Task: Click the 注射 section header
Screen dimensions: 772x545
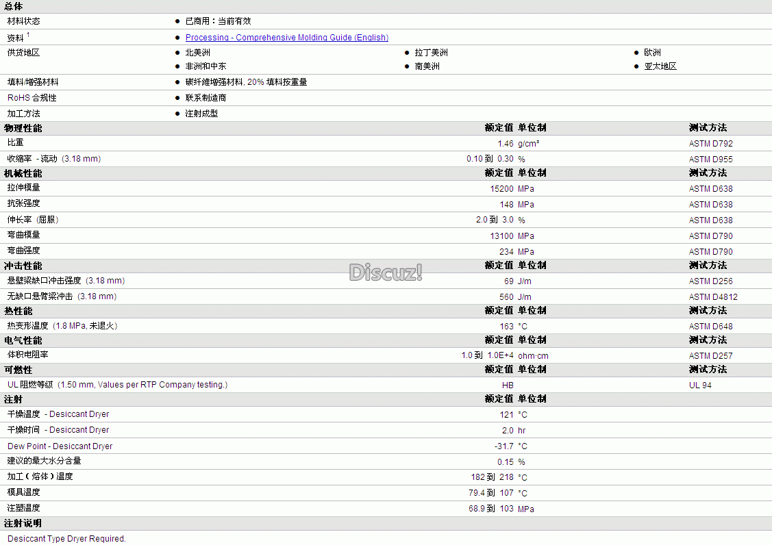Action: [13, 400]
